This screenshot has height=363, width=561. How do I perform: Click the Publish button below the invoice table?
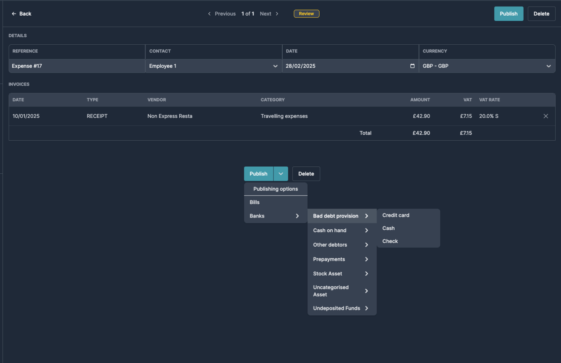click(259, 174)
